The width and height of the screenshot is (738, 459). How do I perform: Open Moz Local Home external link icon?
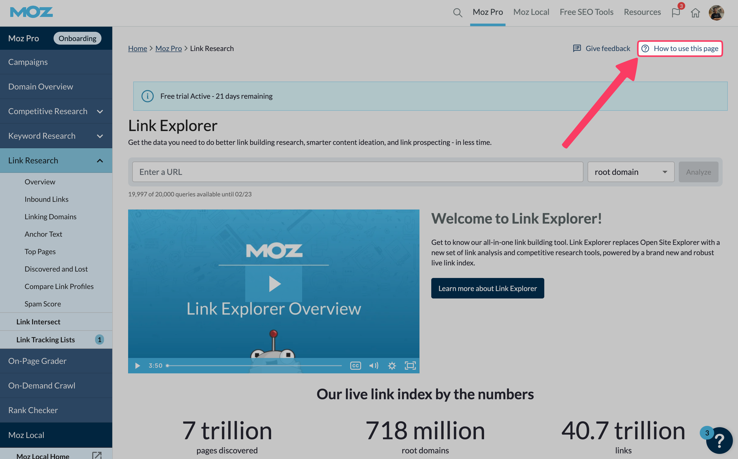97,455
